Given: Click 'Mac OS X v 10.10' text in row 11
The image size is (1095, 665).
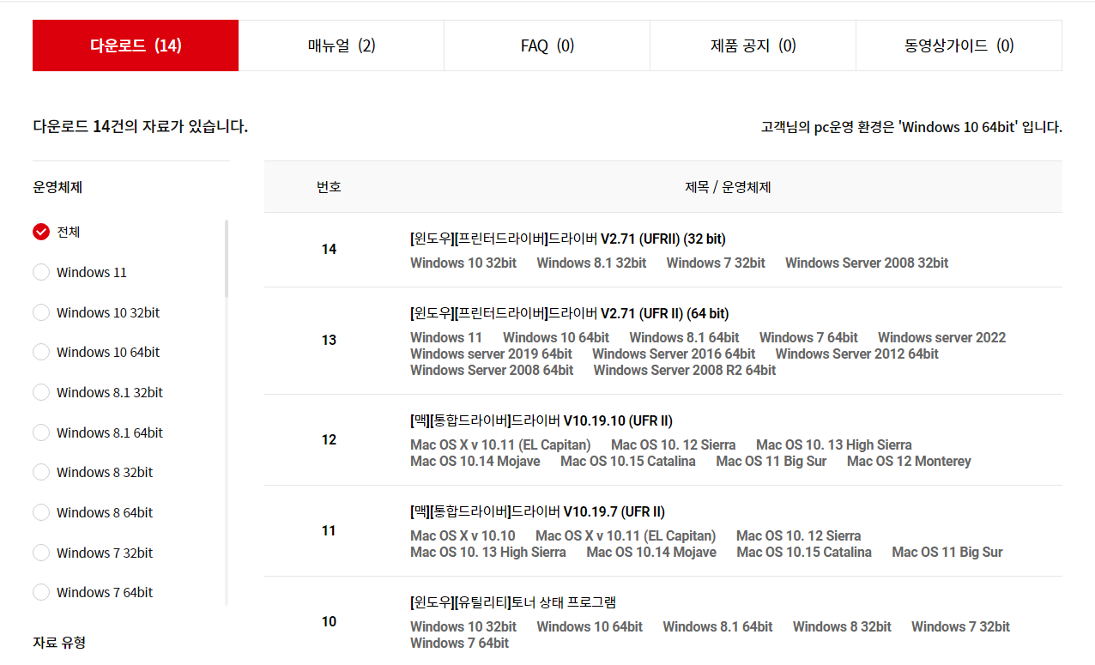Looking at the screenshot, I should click(463, 535).
